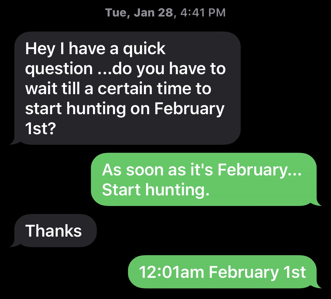Tap the word 'question' in the gray bubble
The width and height of the screenshot is (331, 299).
[59, 69]
